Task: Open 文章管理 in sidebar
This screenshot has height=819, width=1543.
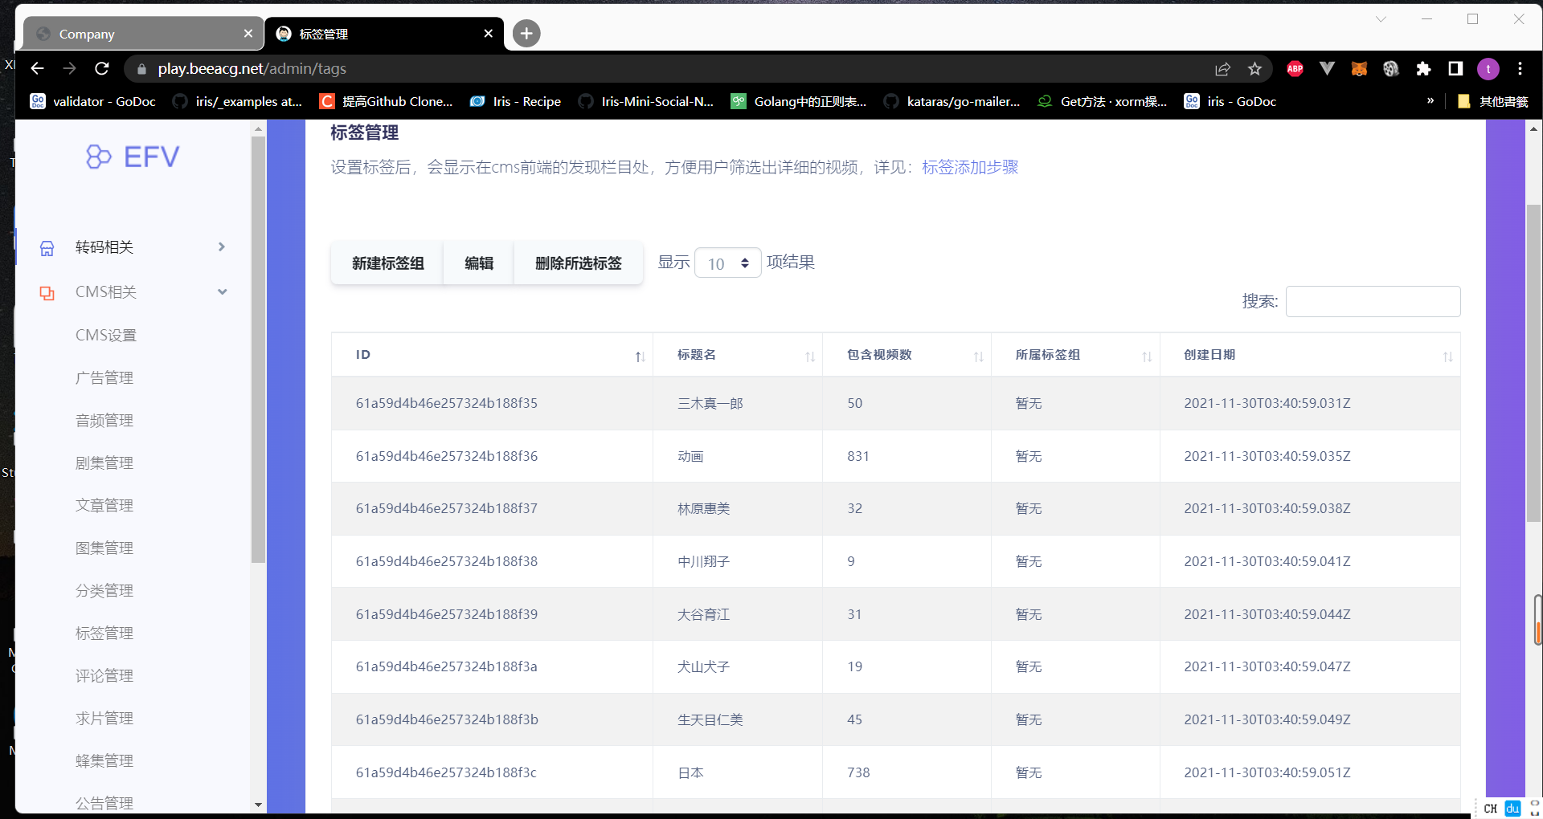Action: (104, 506)
